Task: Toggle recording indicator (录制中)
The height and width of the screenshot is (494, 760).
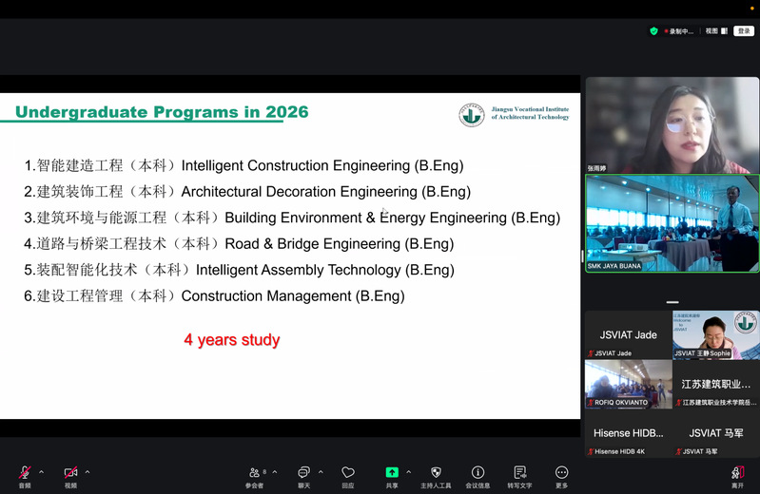Action: [680, 31]
